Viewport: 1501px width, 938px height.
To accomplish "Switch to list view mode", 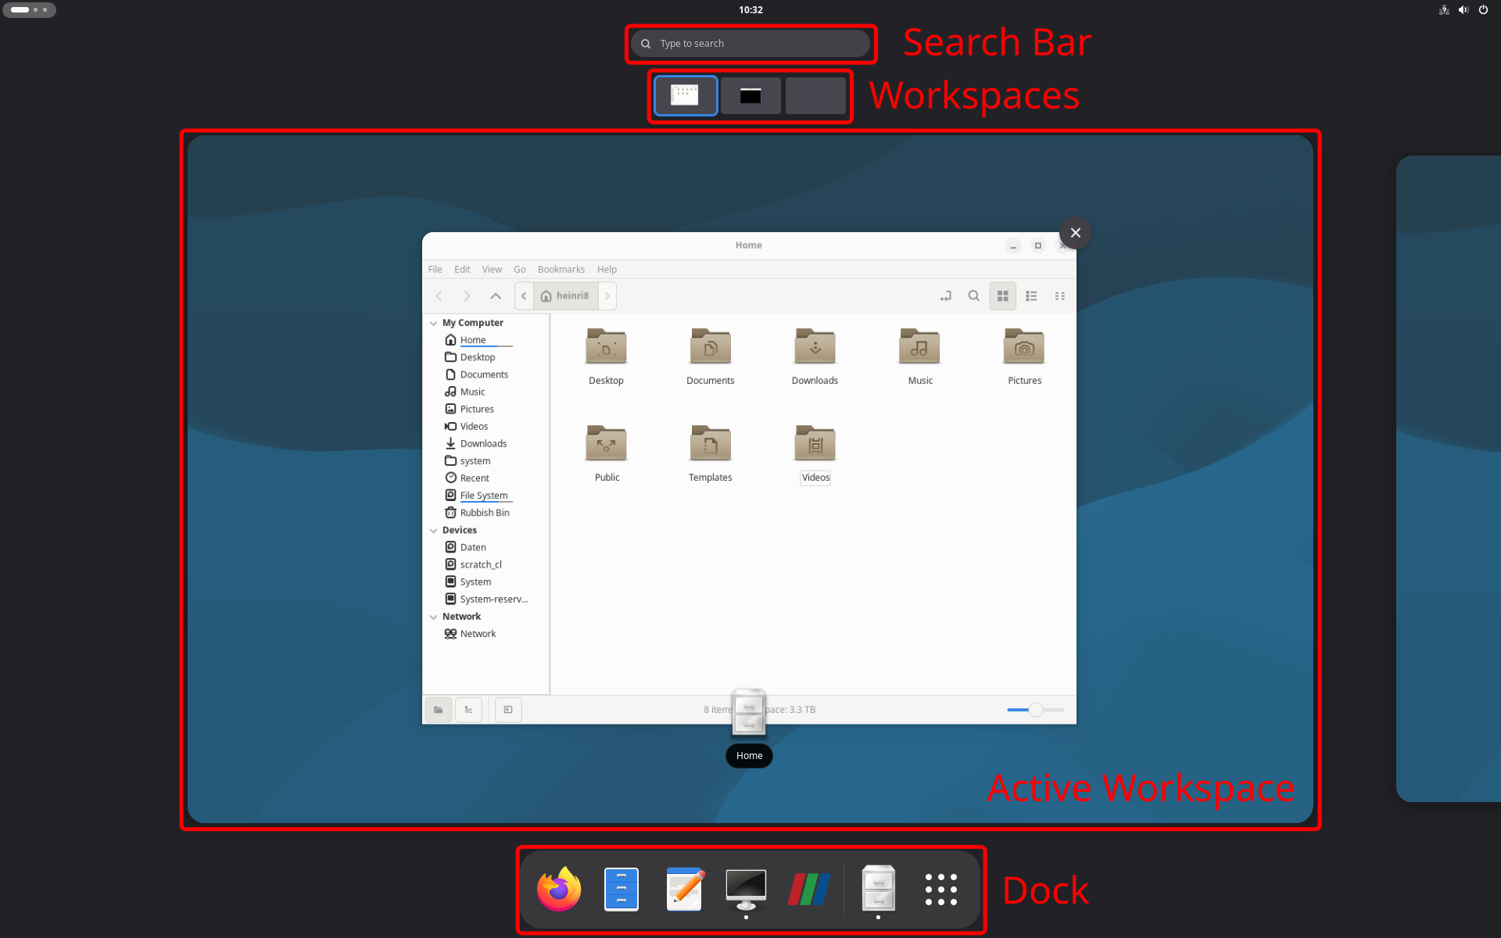I will (x=1031, y=296).
